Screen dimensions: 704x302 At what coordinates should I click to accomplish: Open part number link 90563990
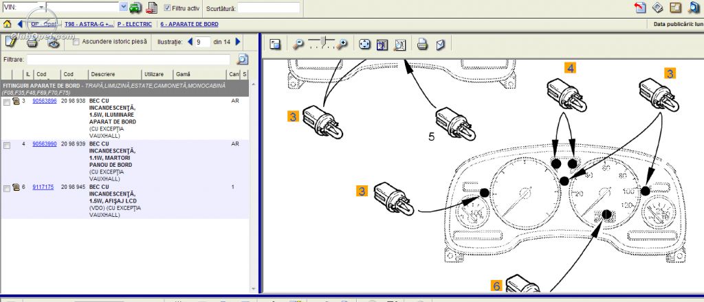tap(45, 144)
